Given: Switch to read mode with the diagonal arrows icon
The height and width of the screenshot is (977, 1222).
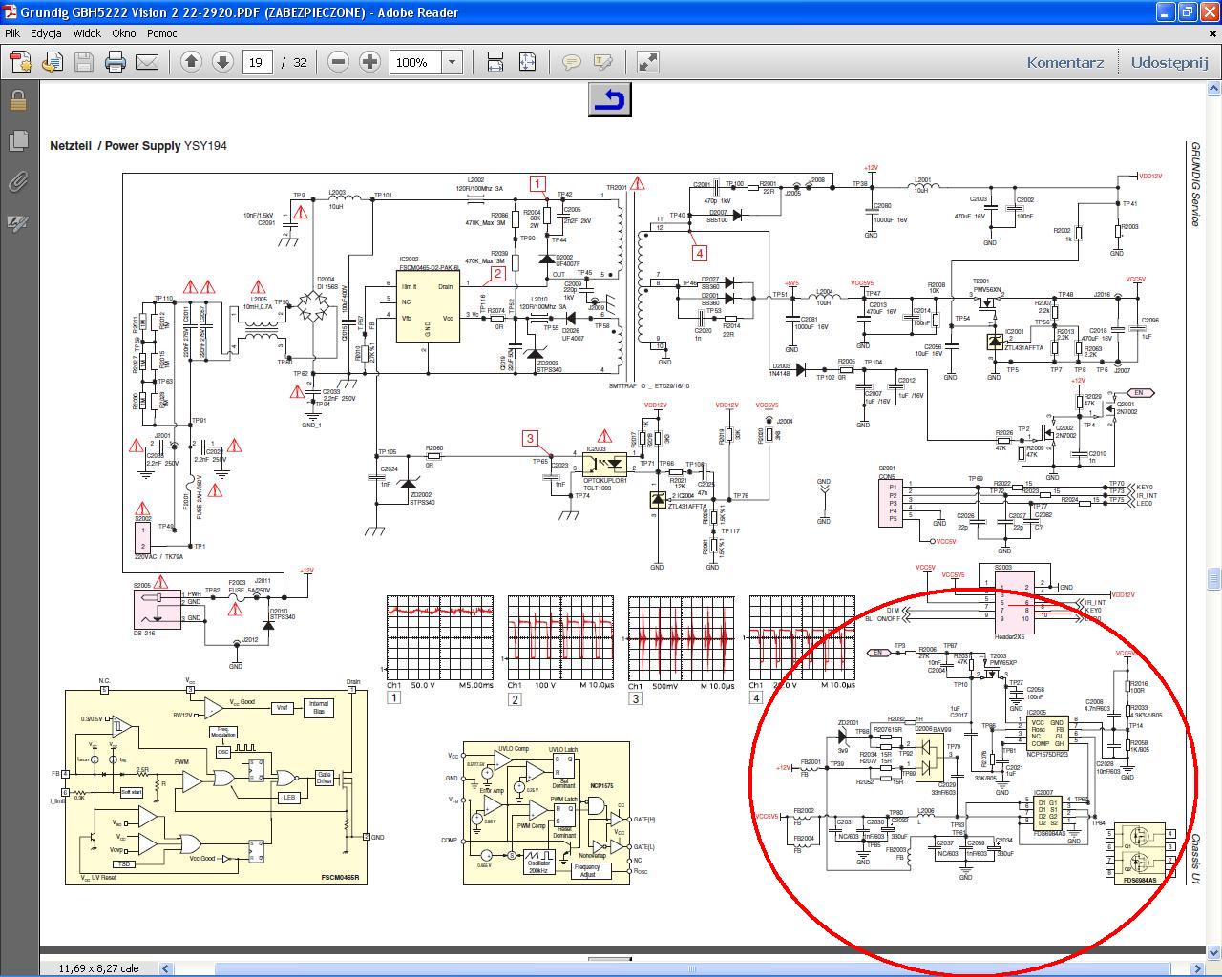Looking at the screenshot, I should coord(647,62).
